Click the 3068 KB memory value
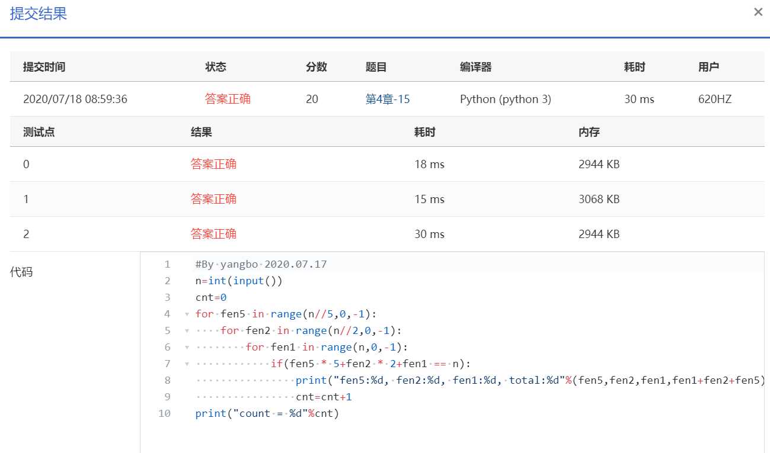Viewport: 770px width, 453px height. pos(599,199)
